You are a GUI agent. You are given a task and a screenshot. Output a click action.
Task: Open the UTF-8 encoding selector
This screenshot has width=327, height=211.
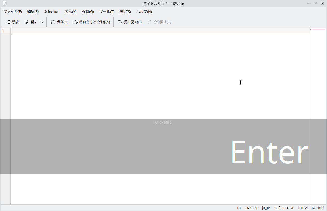click(x=302, y=208)
